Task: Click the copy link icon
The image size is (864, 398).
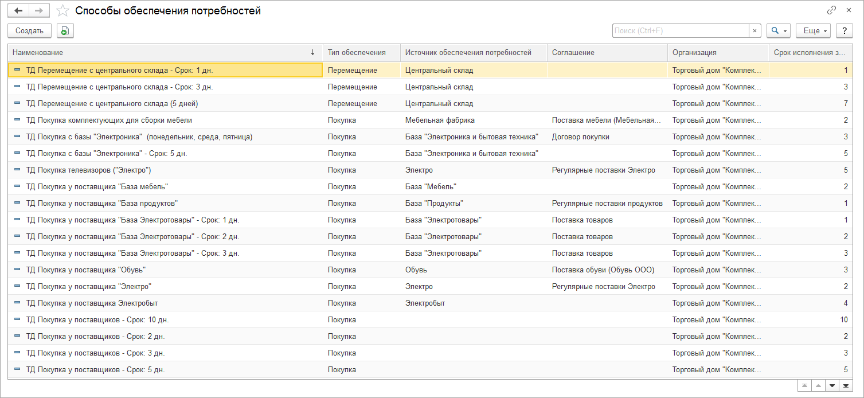Action: pyautogui.click(x=831, y=10)
